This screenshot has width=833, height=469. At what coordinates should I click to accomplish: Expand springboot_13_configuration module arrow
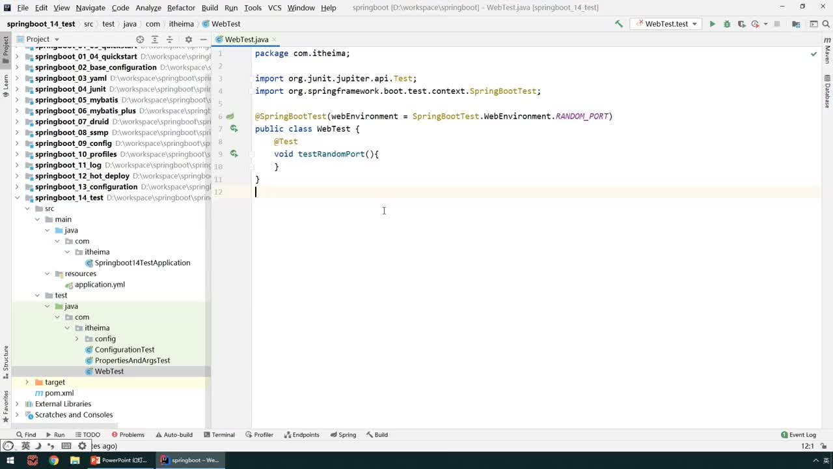[17, 187]
